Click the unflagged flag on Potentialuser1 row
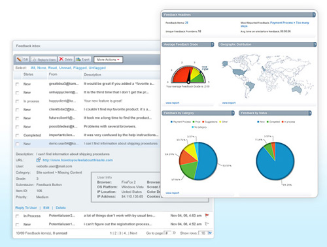Viewport: 327px width, 247px height. [x=207, y=223]
